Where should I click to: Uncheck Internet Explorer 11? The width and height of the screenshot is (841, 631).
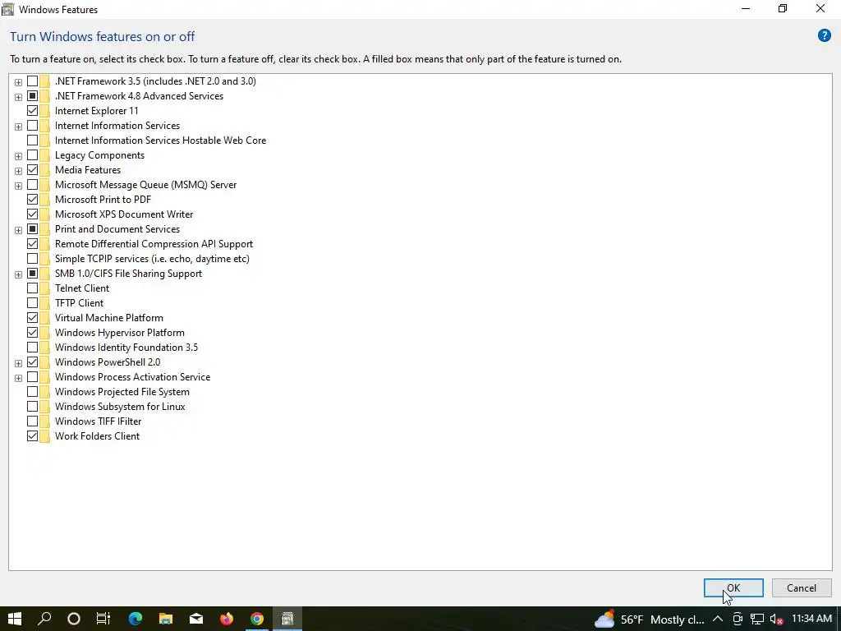click(32, 111)
